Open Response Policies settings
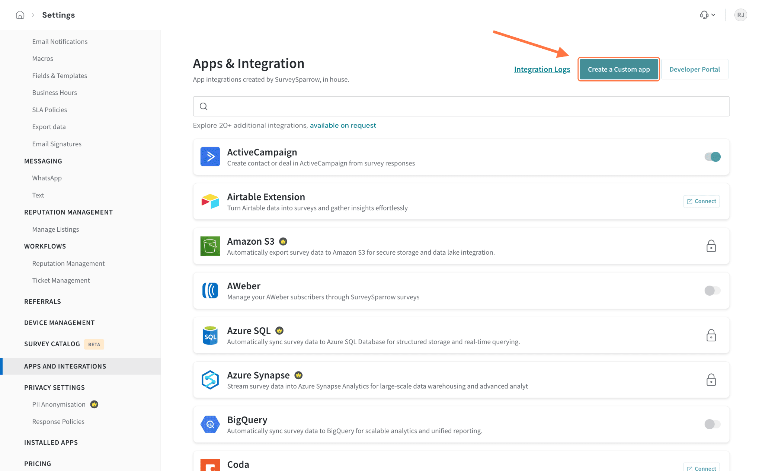This screenshot has height=476, width=762. [x=58, y=422]
